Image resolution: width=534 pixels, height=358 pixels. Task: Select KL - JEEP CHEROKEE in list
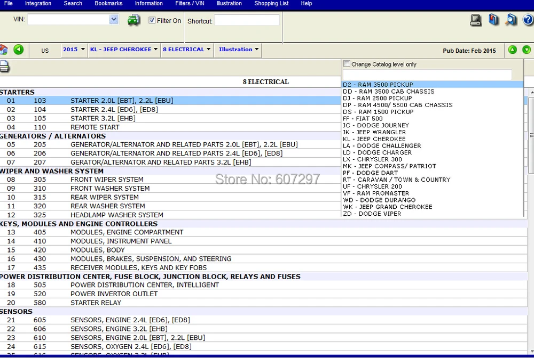coord(432,139)
